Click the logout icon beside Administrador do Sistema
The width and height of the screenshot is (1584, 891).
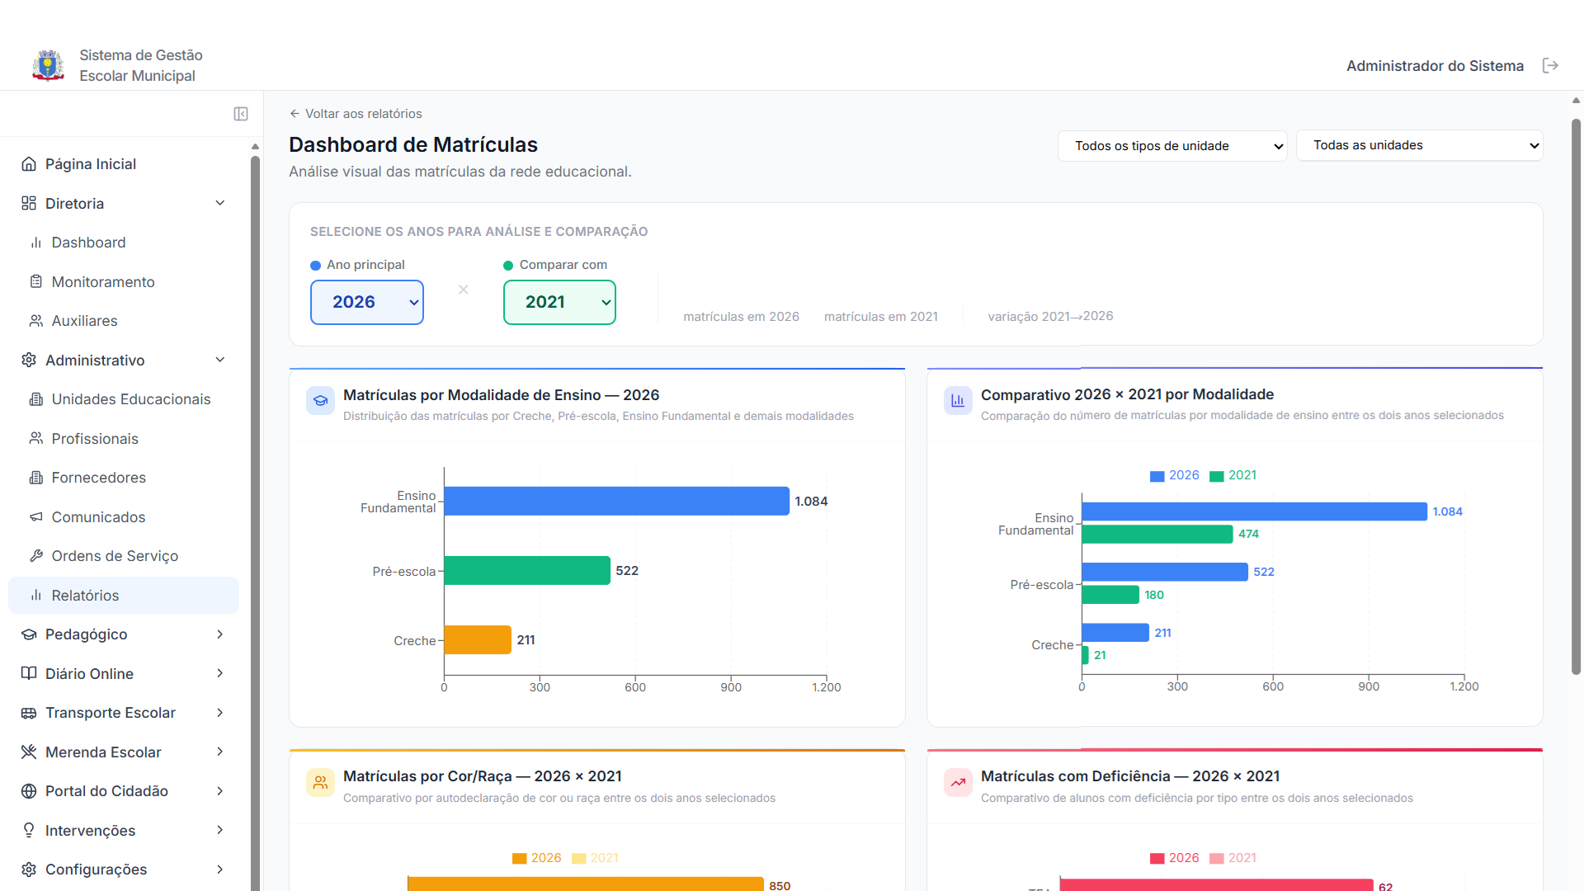point(1550,66)
